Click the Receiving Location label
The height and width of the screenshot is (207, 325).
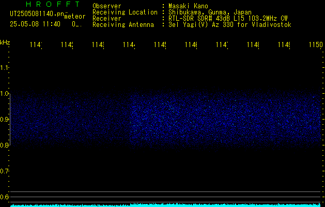pos(125,12)
